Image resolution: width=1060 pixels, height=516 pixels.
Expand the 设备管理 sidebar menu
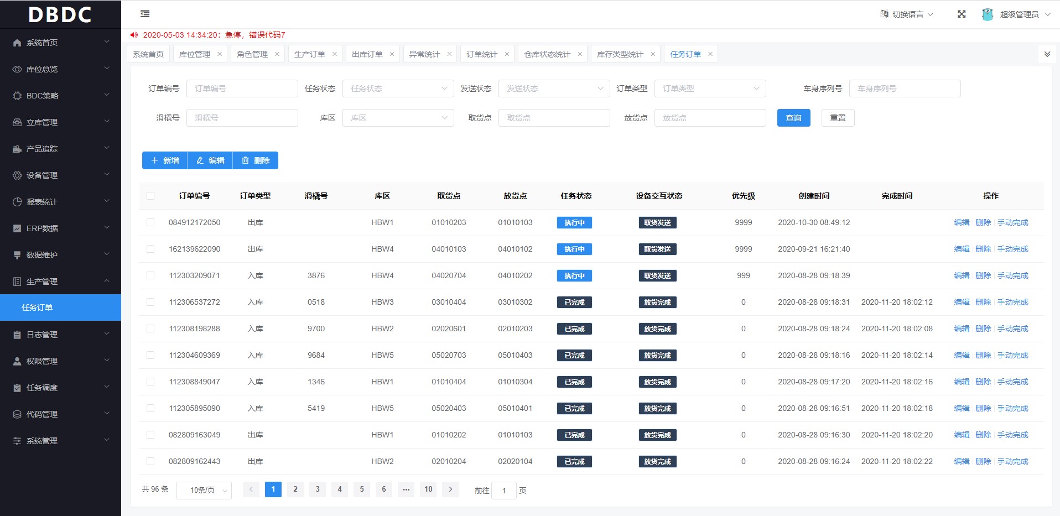pyautogui.click(x=60, y=175)
